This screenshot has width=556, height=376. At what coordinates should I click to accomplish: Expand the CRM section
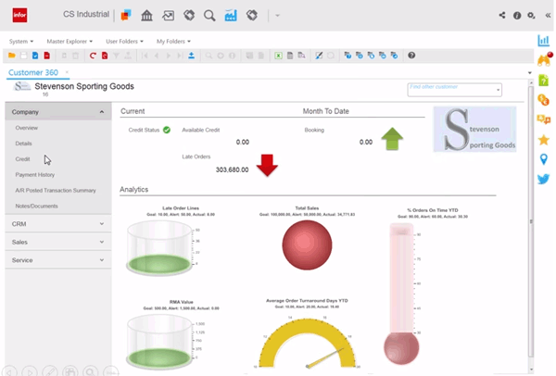pyautogui.click(x=58, y=223)
